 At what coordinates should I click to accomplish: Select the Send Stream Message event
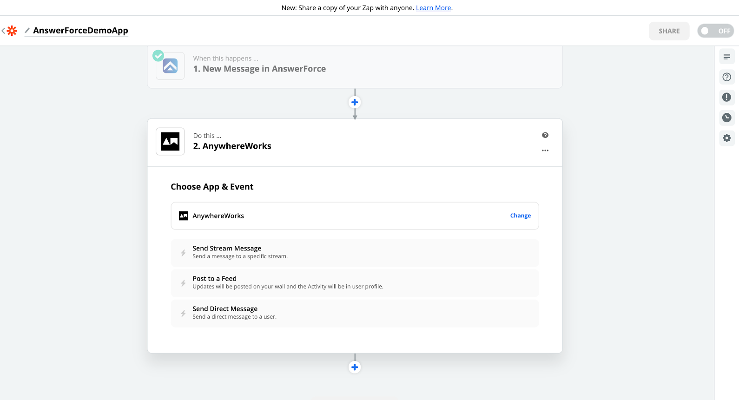pyautogui.click(x=355, y=253)
